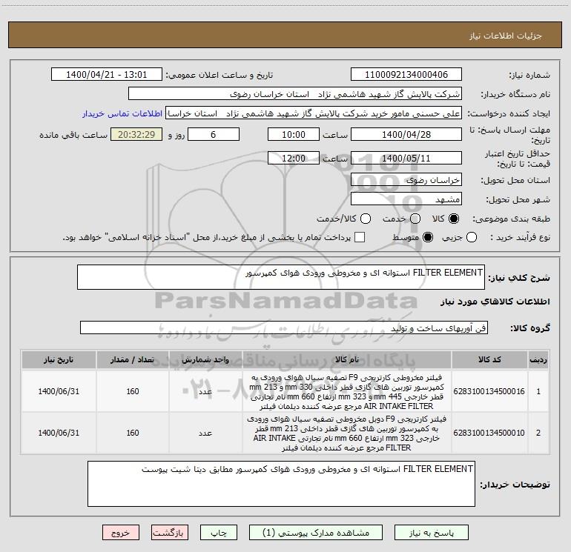Click the چاپ print button
The height and width of the screenshot is (552, 571).
[219, 533]
